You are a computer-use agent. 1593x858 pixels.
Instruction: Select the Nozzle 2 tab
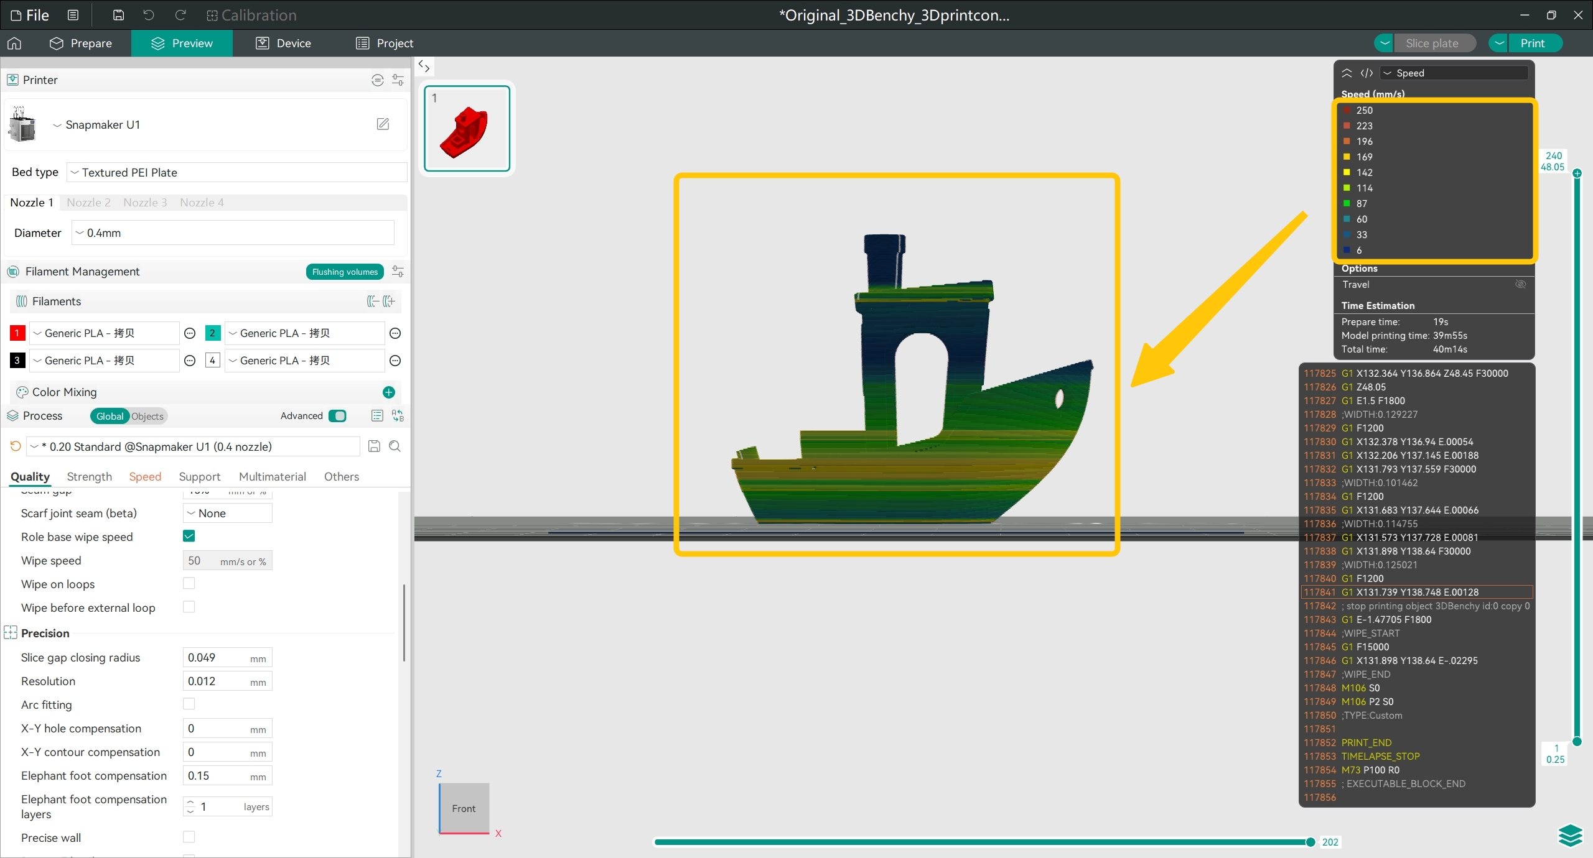(88, 202)
